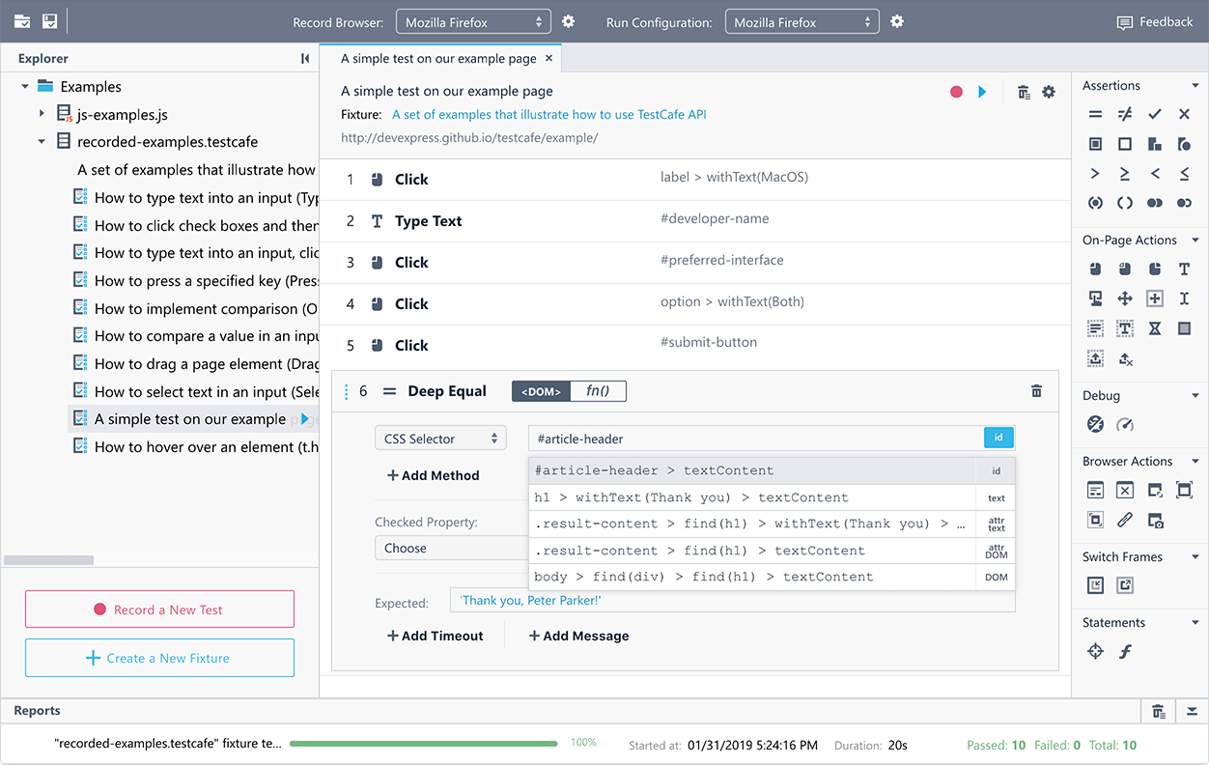Open test settings gear next to play icon
This screenshot has width=1209, height=765.
point(1049,92)
